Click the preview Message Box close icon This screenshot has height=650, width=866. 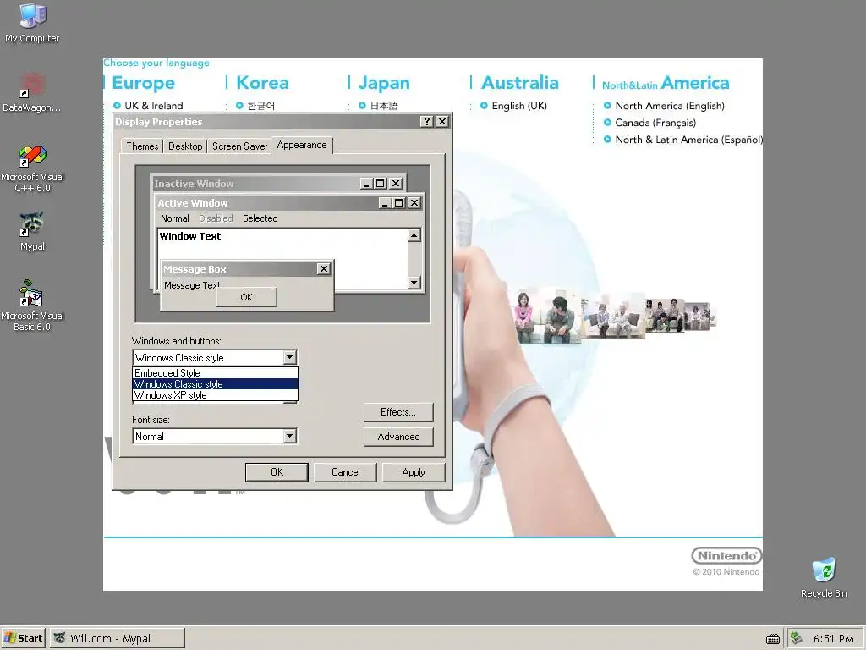[x=324, y=268]
